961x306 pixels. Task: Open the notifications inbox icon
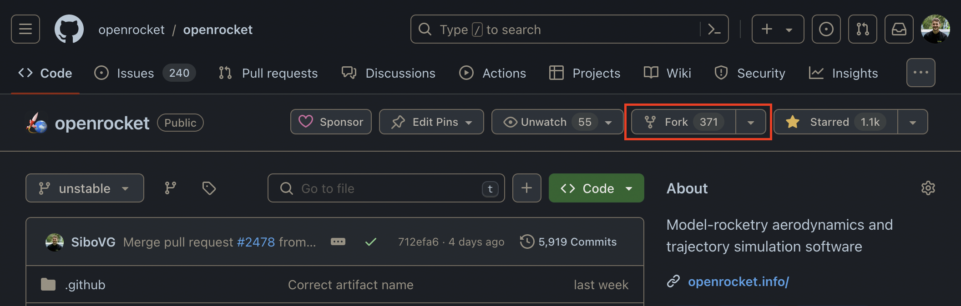pyautogui.click(x=899, y=30)
